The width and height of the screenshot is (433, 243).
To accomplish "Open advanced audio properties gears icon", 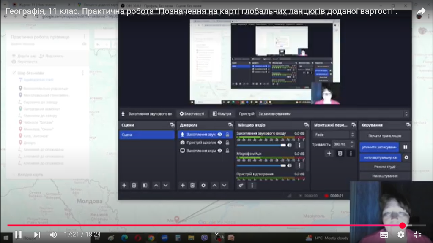I will [x=241, y=186].
